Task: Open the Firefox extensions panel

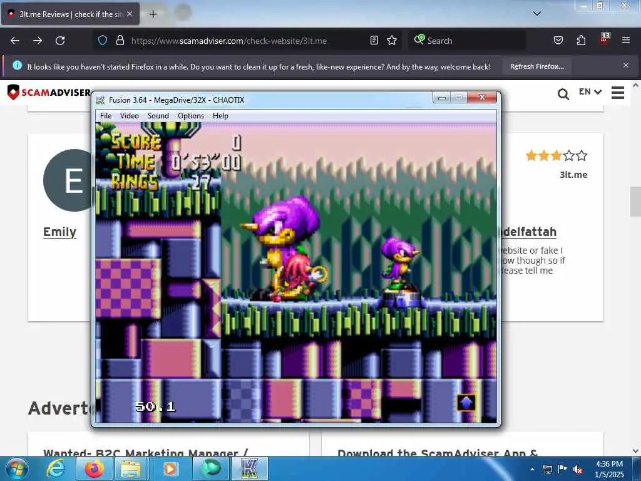Action: click(581, 40)
